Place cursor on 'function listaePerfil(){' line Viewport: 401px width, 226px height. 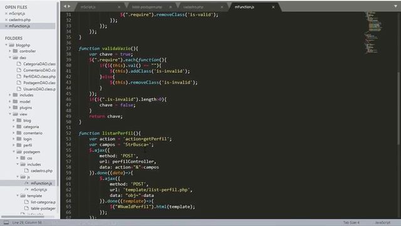110,133
